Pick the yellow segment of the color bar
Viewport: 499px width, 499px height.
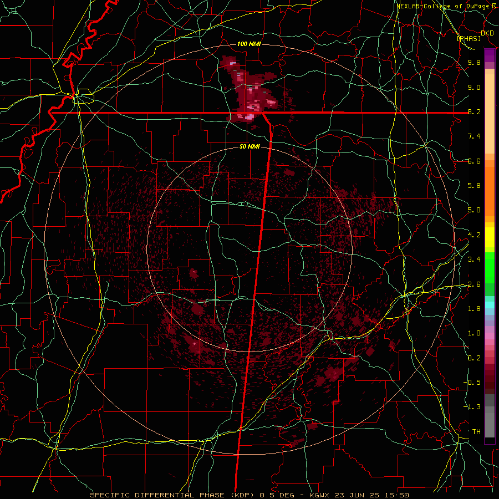pos(490,237)
